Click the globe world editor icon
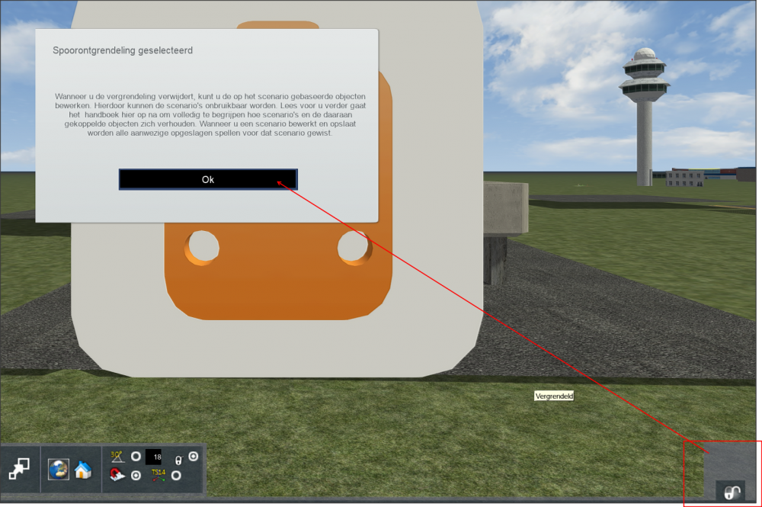762x507 pixels. coord(59,470)
